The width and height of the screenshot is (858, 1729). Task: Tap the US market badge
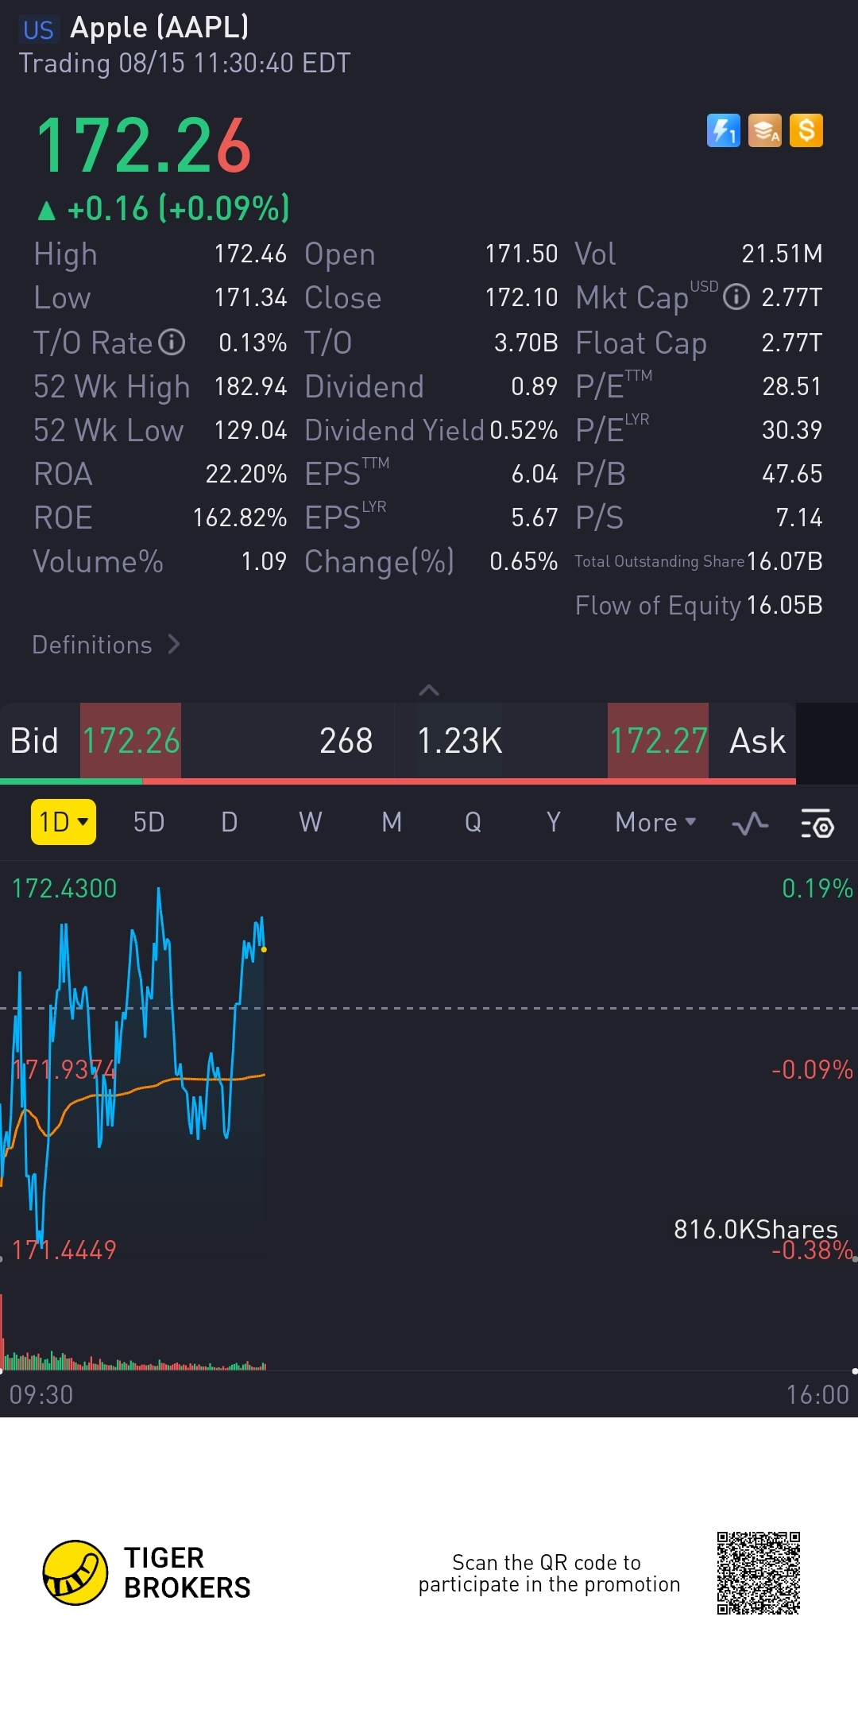coord(38,30)
